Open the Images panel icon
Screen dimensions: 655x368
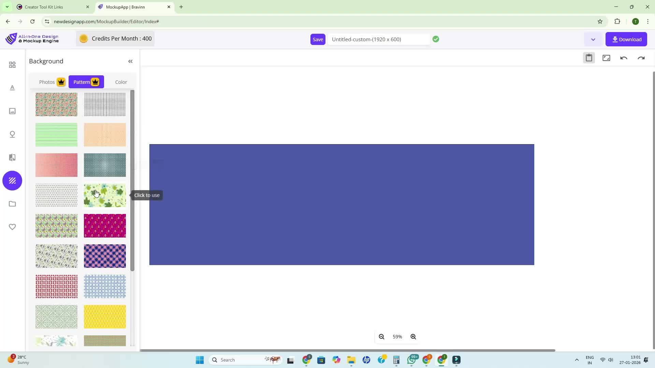coord(12,111)
